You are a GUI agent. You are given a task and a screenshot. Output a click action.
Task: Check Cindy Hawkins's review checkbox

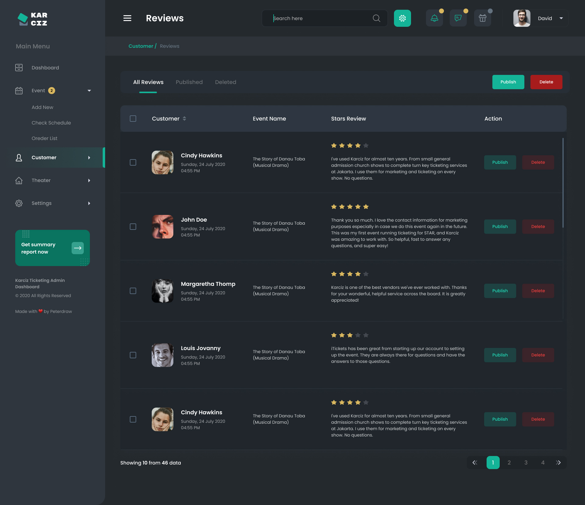pos(133,163)
